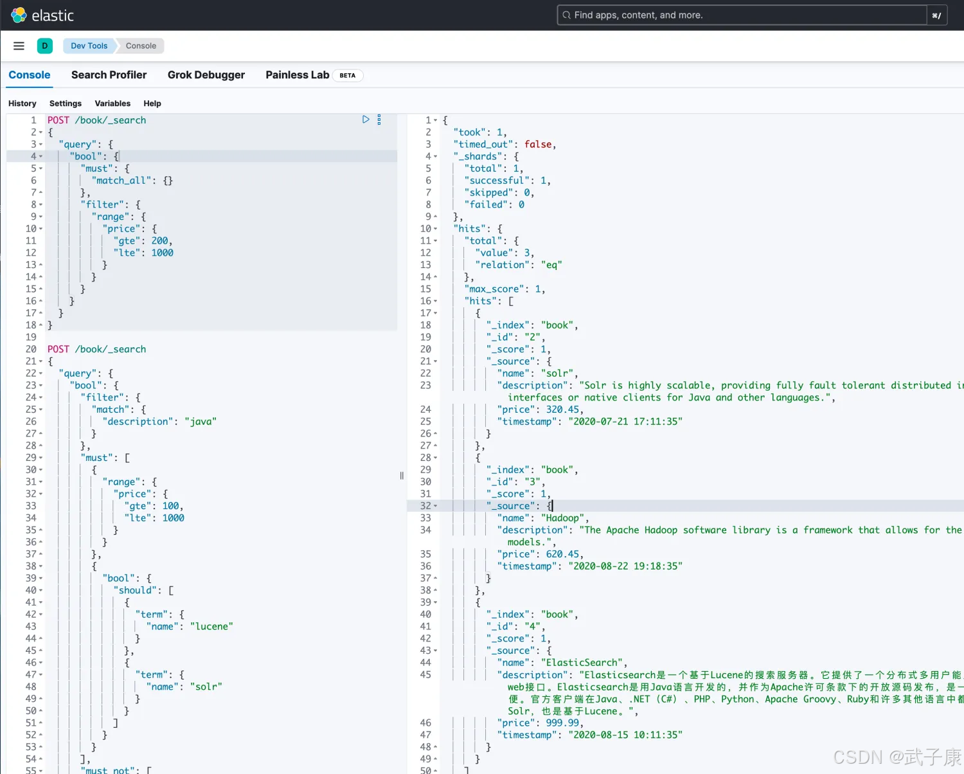Click the search magnifier icon

[566, 15]
